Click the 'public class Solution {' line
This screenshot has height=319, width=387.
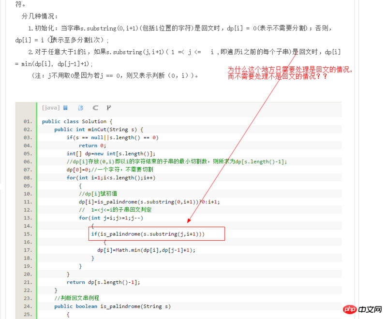[x=77, y=121]
